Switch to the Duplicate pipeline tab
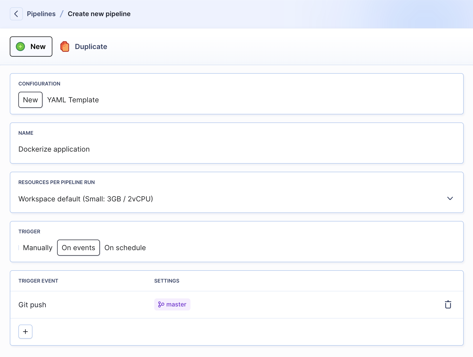Screen dimensions: 473x357 coord(84,47)
